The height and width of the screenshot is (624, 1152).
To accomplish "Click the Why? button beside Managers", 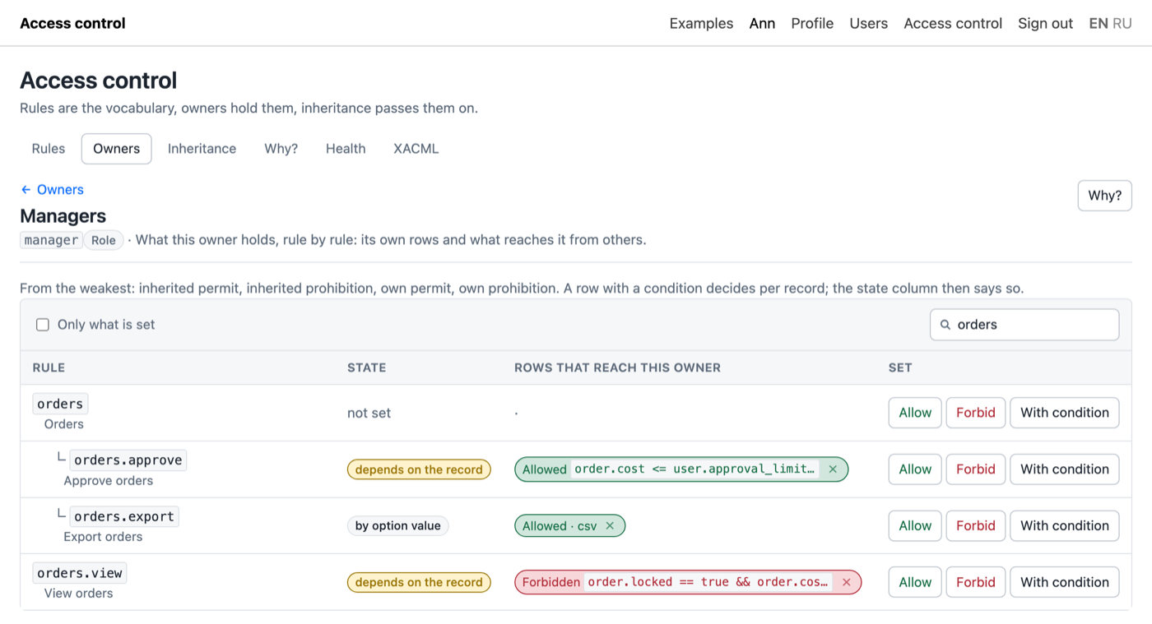I will pos(1104,196).
